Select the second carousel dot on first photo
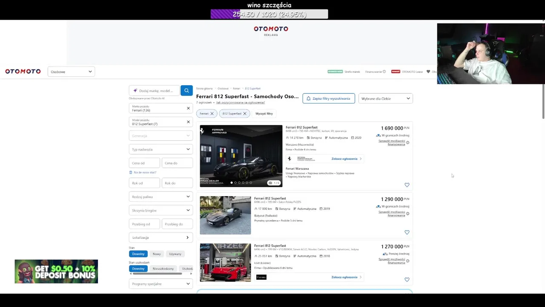545x307 pixels. (235, 182)
